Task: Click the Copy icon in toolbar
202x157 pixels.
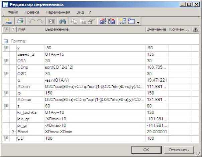Action: click(x=74, y=21)
